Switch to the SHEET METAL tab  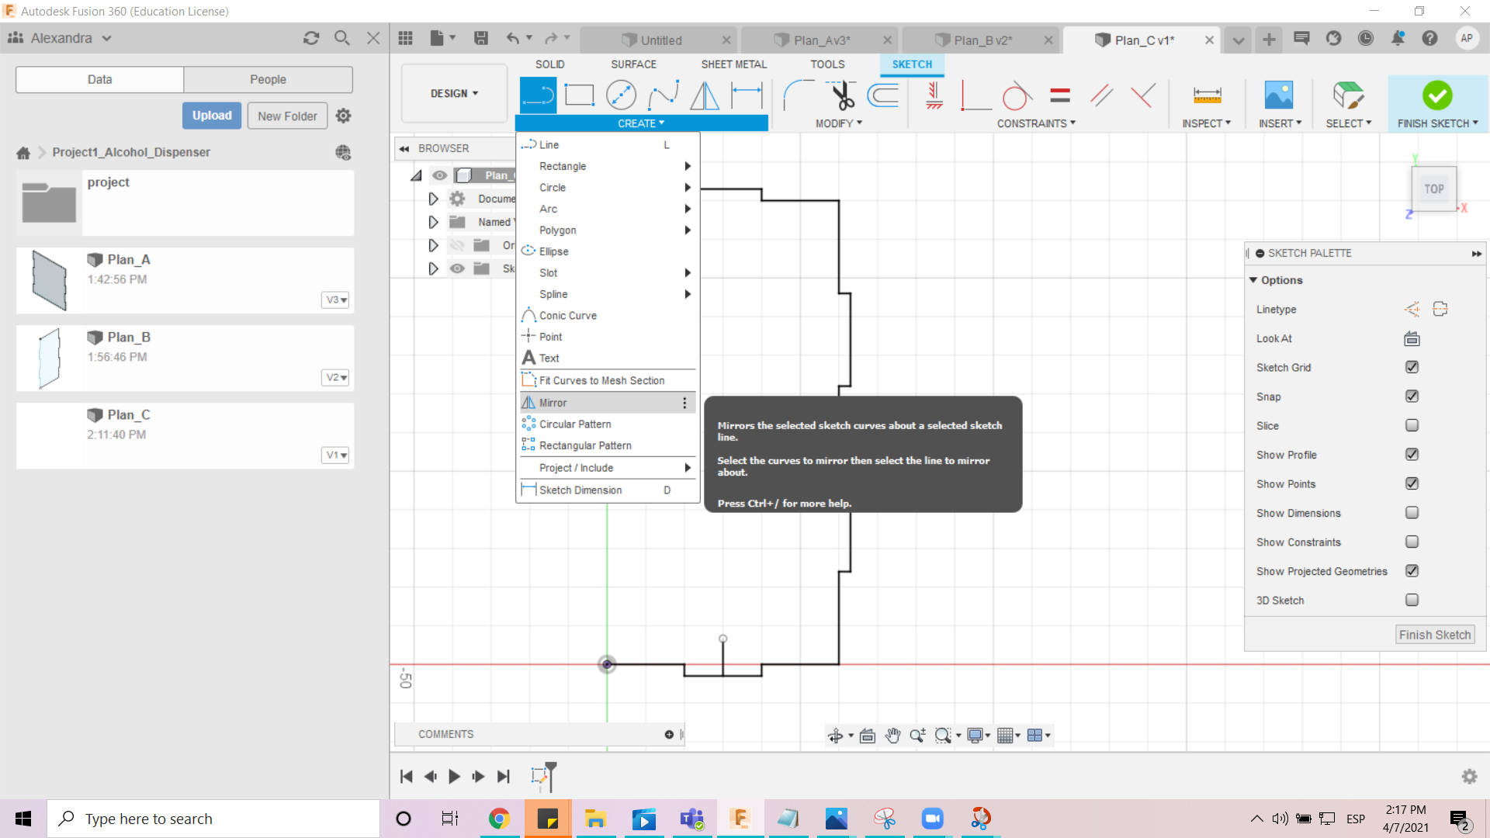[733, 64]
